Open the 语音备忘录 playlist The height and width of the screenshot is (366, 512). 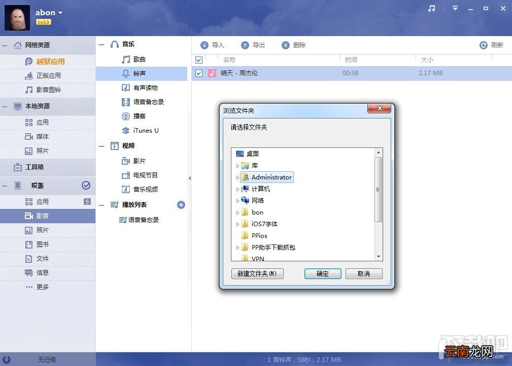[x=142, y=220]
